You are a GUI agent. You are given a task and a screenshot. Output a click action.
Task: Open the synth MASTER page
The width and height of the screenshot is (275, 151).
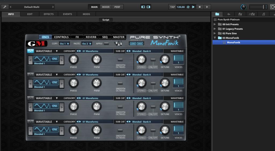click(119, 37)
